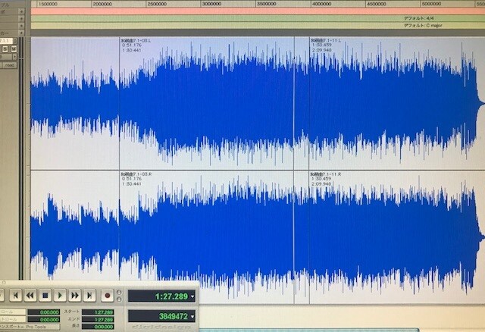Viewport: 485px width, 332px height.
Task: Toggle the pre-roll button in transport
Action: 12,312
